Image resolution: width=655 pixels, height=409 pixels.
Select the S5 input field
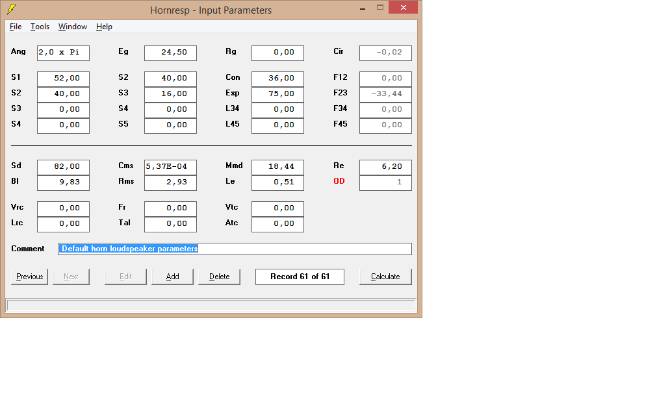pos(170,126)
